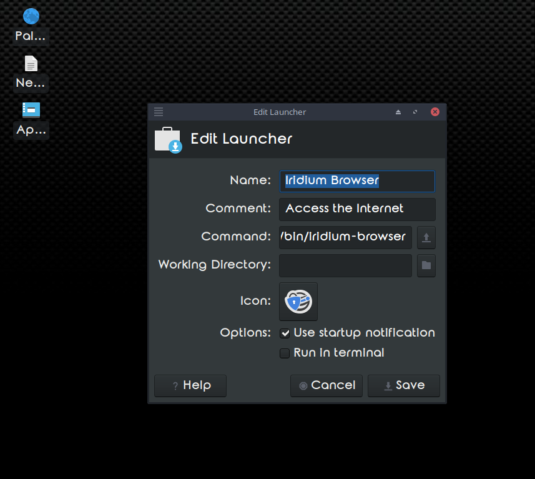Screen dimensions: 535x479
Task: Save the launcher changes
Action: 404,386
